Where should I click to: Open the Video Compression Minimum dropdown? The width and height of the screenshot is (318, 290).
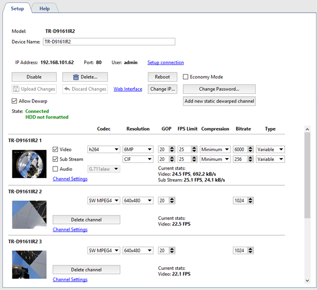pos(215,149)
